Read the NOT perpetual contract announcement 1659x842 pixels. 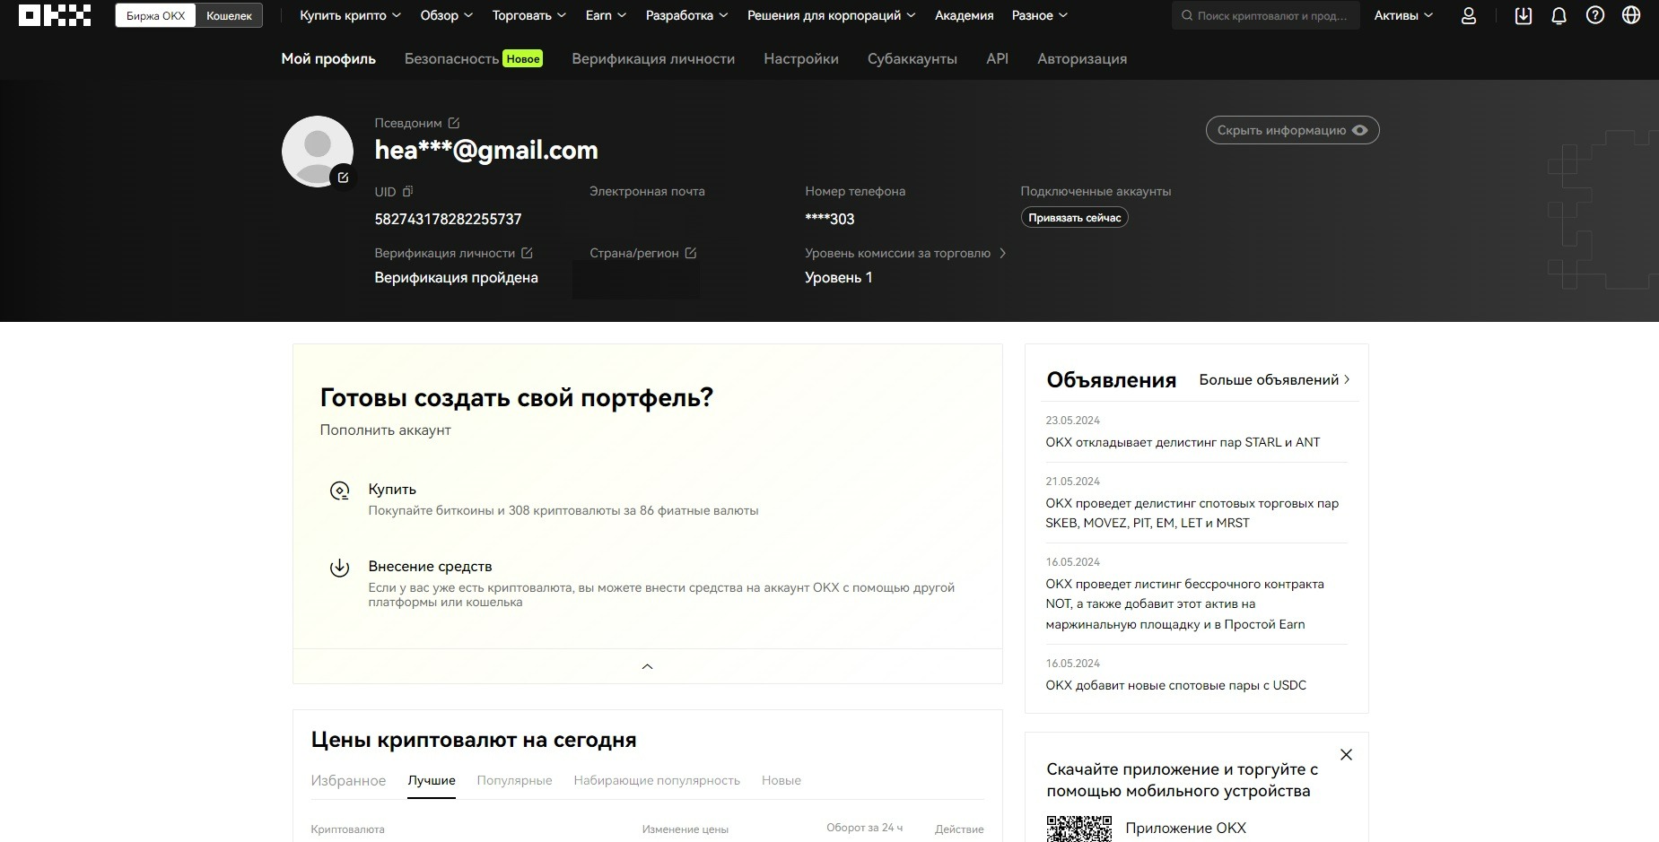(x=1184, y=603)
